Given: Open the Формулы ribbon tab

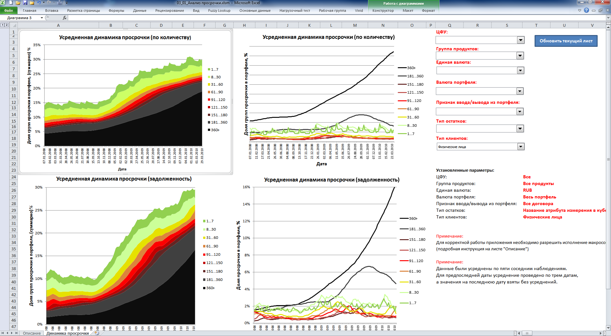Looking at the screenshot, I should tap(116, 11).
